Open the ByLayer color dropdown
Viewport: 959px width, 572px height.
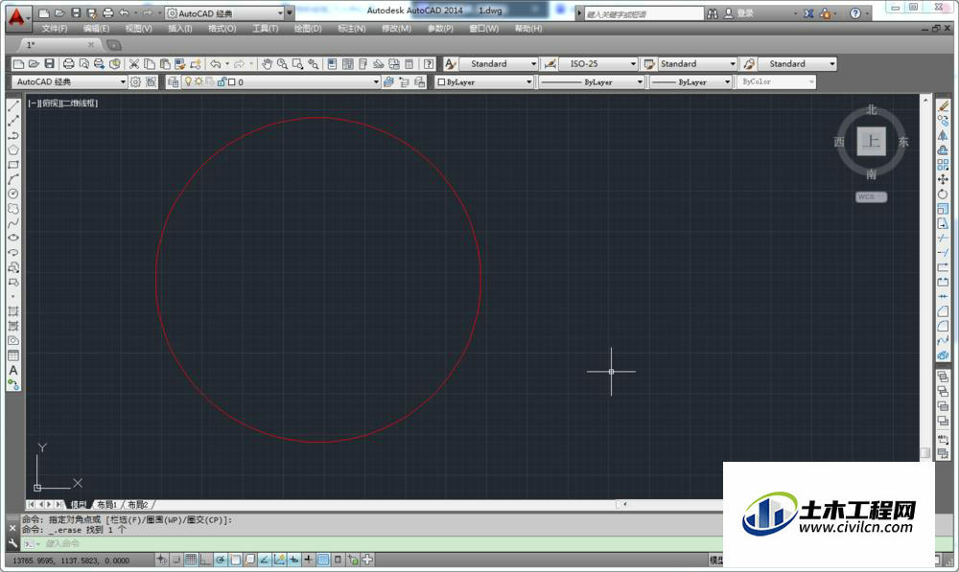[x=485, y=81]
